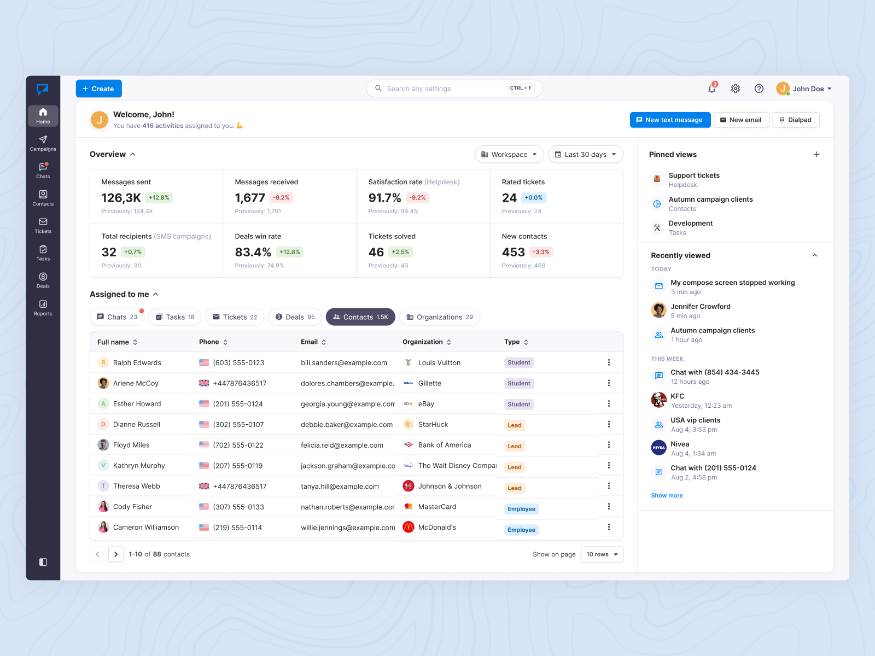875x656 pixels.
Task: Show more recently viewed items
Action: pos(667,495)
